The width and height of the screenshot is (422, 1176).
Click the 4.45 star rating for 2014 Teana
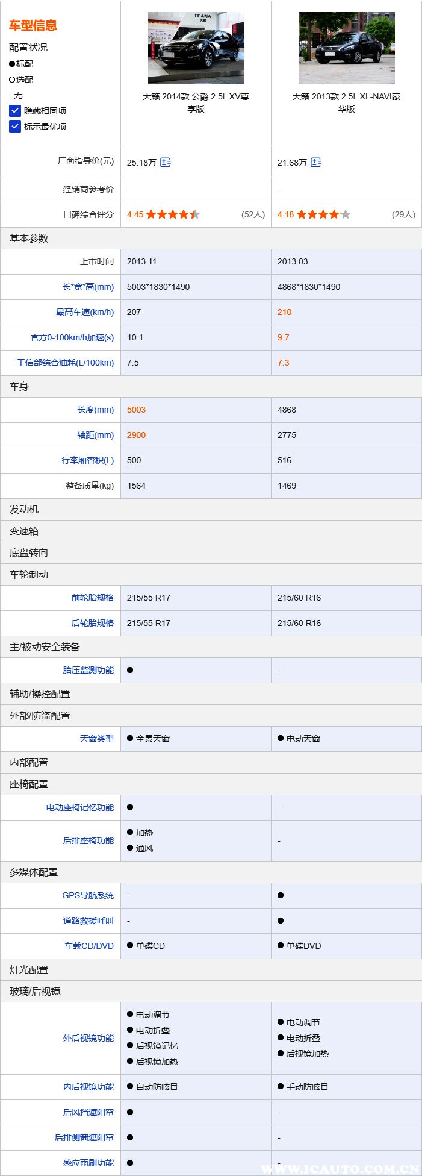click(172, 214)
